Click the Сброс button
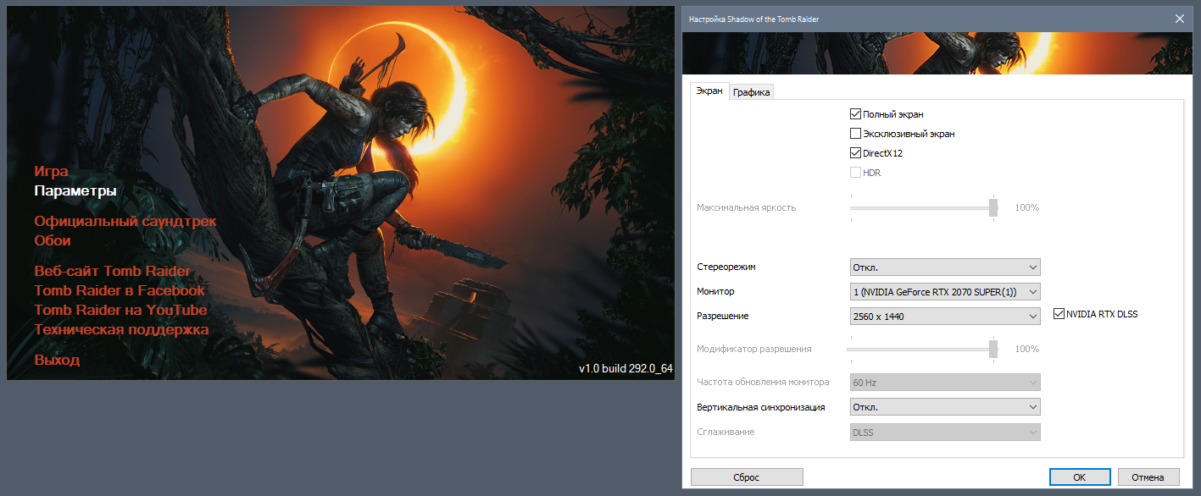The height and width of the screenshot is (496, 1201). tap(747, 477)
